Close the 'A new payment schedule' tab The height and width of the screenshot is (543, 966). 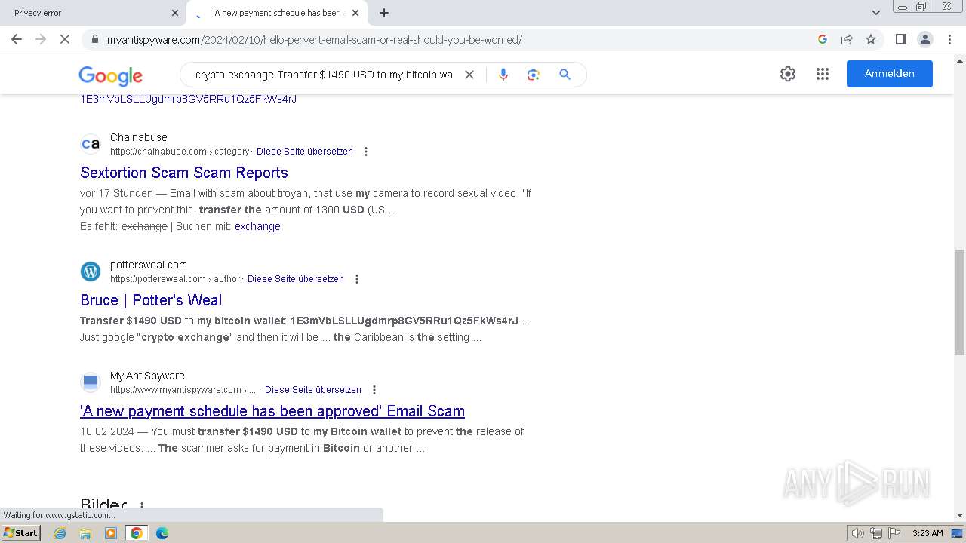pos(355,13)
